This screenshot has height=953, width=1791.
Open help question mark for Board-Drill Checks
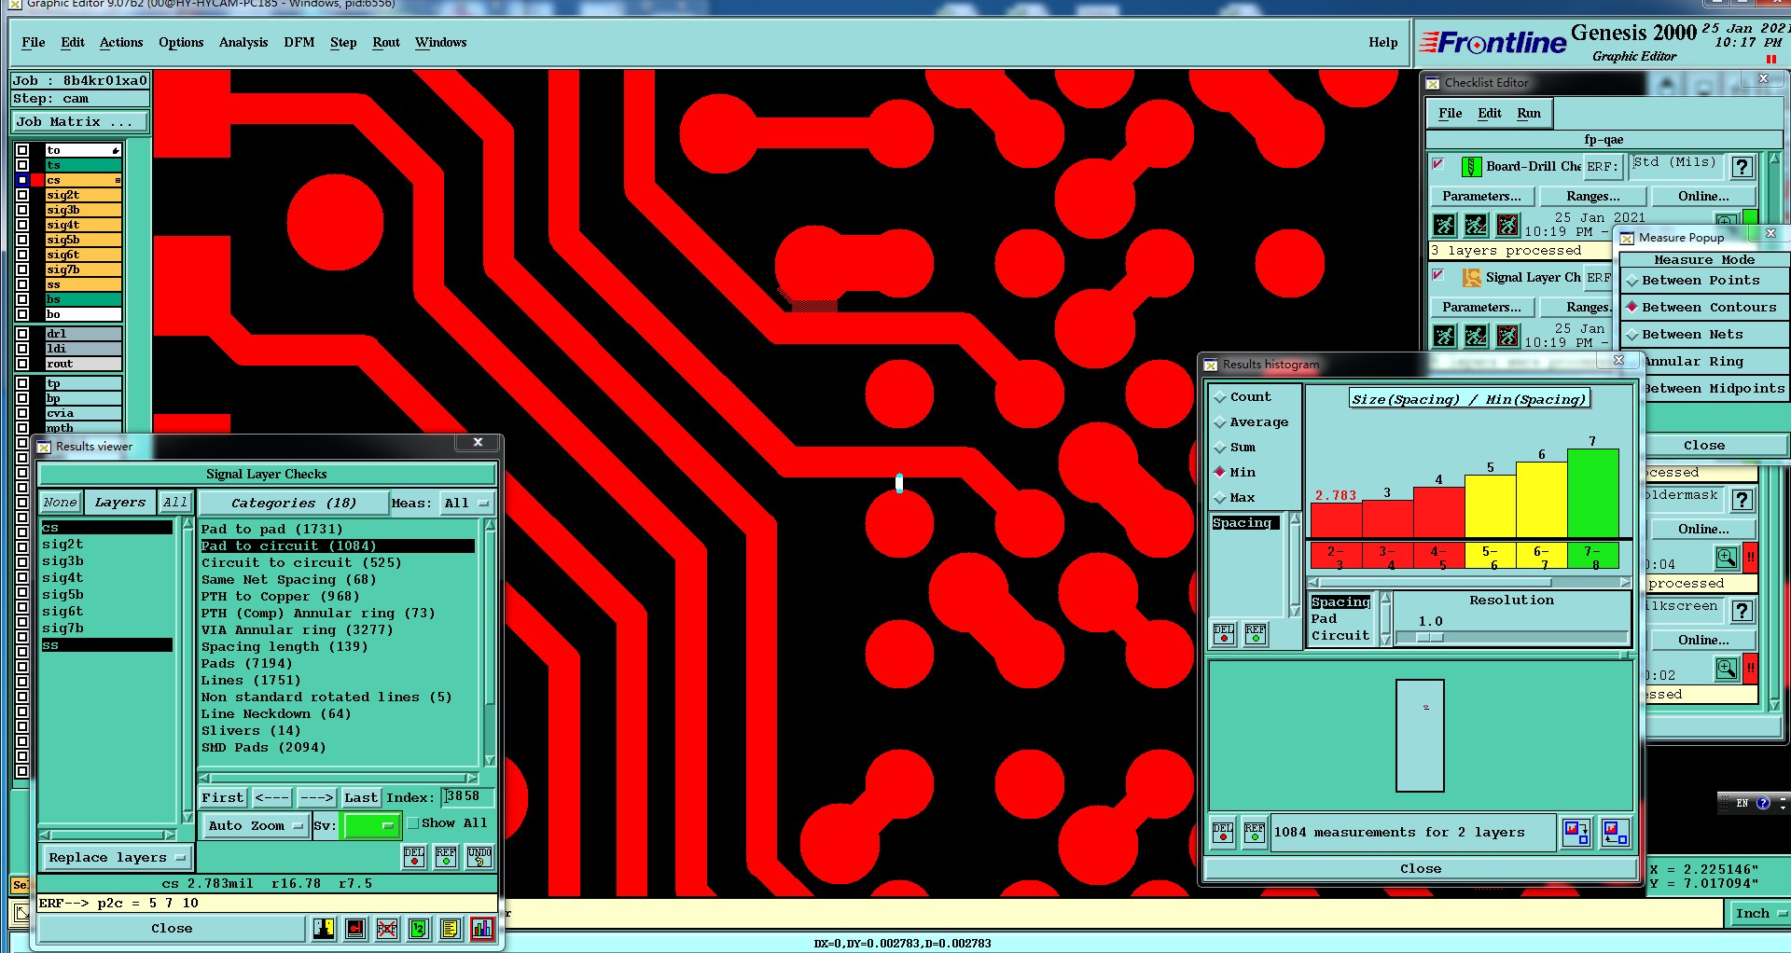[1742, 167]
